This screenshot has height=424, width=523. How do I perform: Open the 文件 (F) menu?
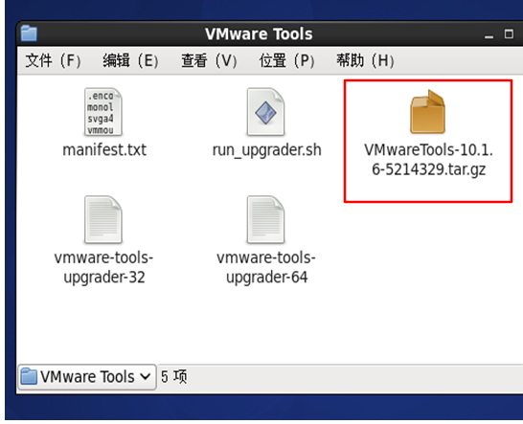click(x=53, y=60)
